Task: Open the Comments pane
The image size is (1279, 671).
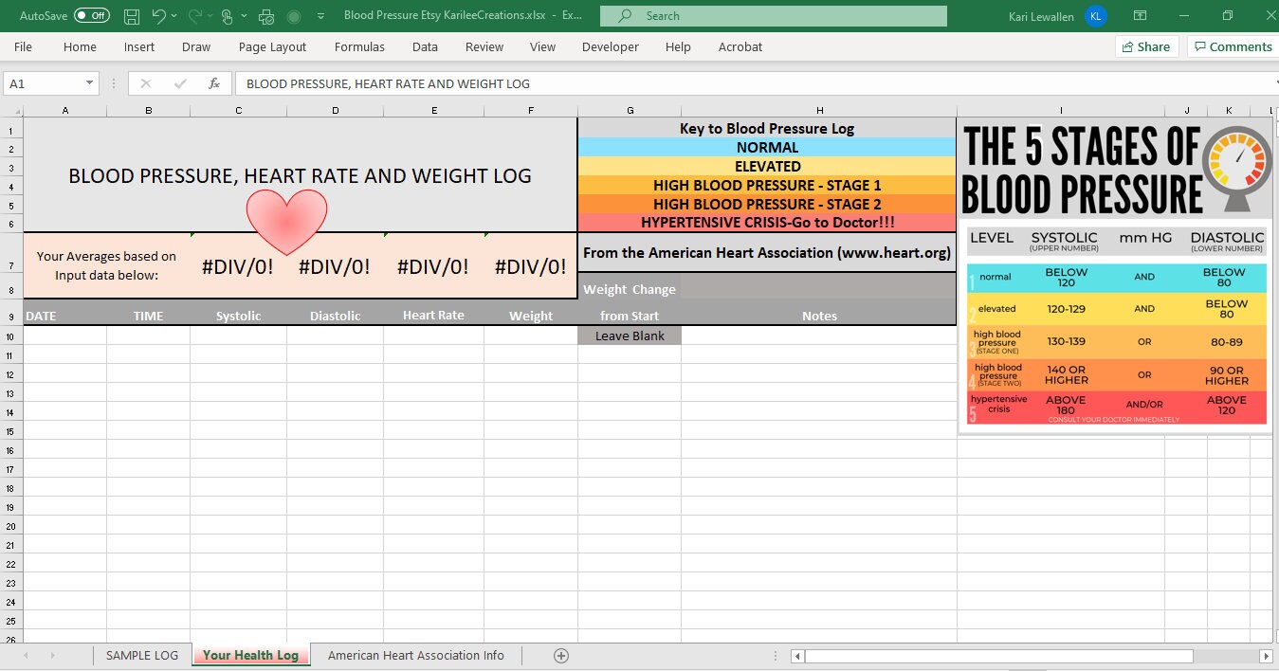Action: [1232, 45]
